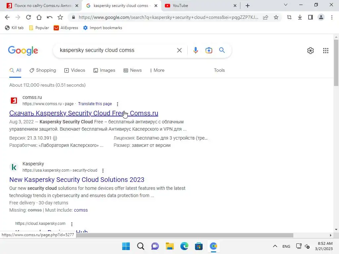Image resolution: width=339 pixels, height=254 pixels.
Task: Show hidden system tray icons
Action: [275, 246]
